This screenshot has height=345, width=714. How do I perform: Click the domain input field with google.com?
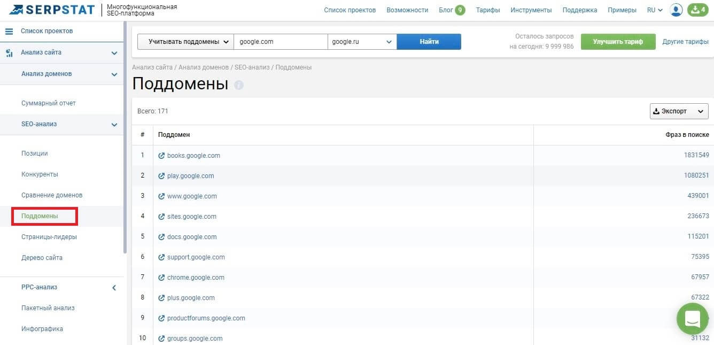pyautogui.click(x=281, y=42)
